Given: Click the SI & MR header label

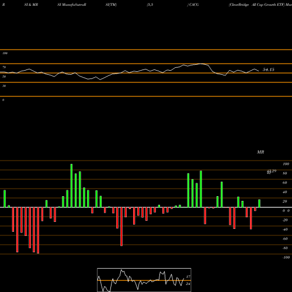Looking at the screenshot, I should click(31, 5).
